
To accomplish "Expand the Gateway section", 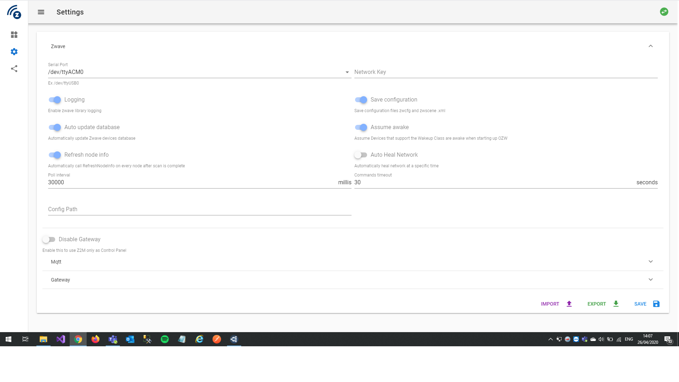I will click(x=651, y=279).
